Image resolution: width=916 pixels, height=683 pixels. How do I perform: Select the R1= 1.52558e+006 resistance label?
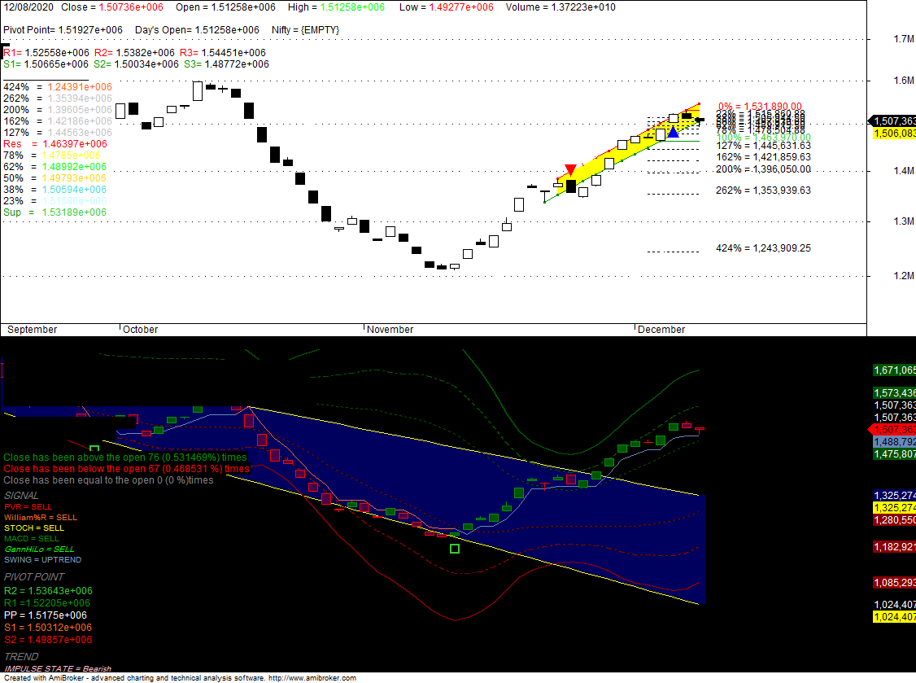(46, 53)
